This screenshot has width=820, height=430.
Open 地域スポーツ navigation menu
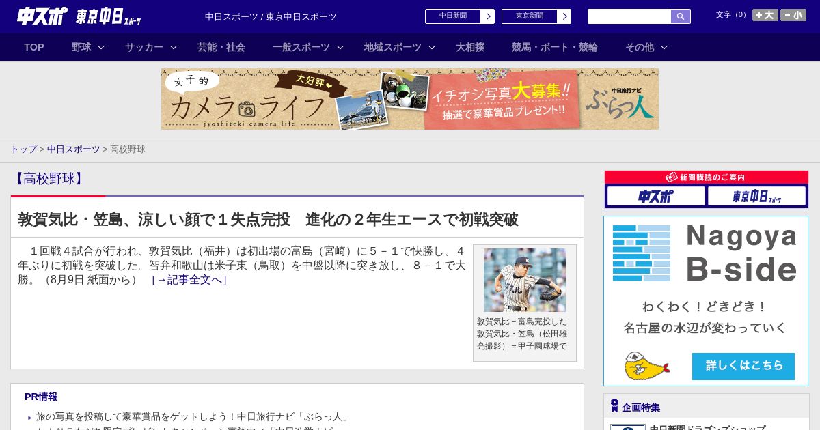pyautogui.click(x=393, y=47)
